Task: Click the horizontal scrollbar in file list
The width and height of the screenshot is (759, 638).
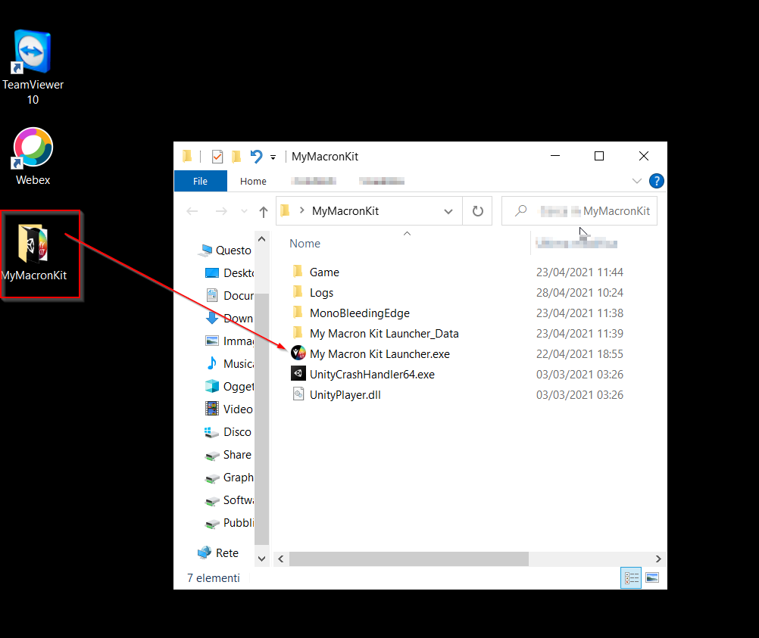Action: (x=409, y=559)
